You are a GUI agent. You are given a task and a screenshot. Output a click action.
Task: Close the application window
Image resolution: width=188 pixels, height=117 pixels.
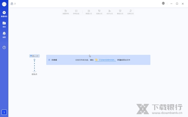coord(183,4)
